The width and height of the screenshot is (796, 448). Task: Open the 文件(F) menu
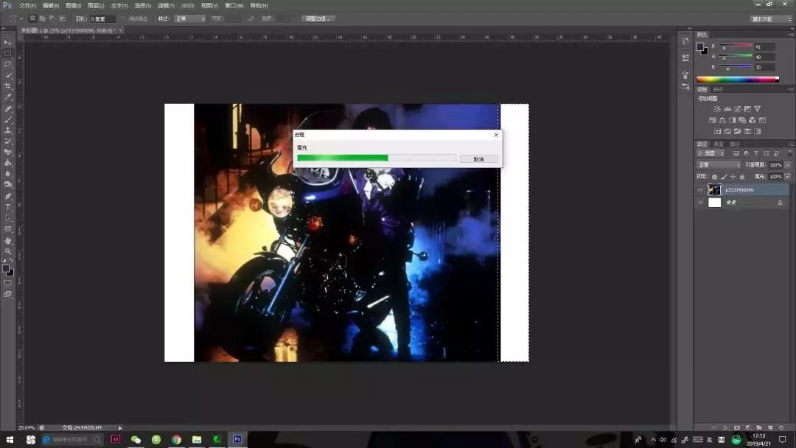[27, 5]
